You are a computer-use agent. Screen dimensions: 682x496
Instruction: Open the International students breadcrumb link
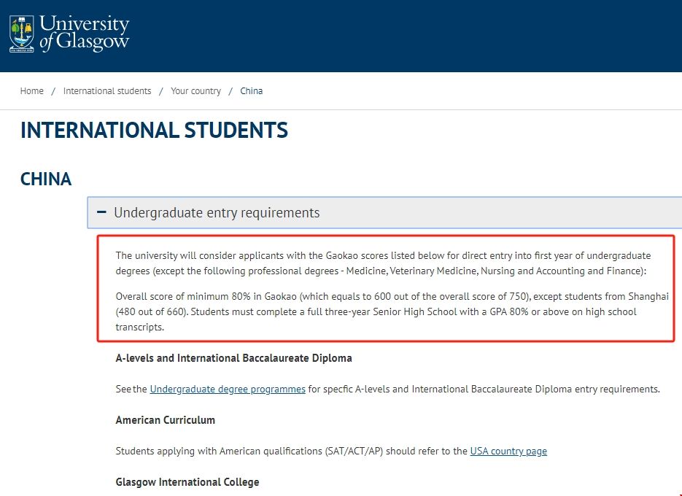click(x=107, y=91)
